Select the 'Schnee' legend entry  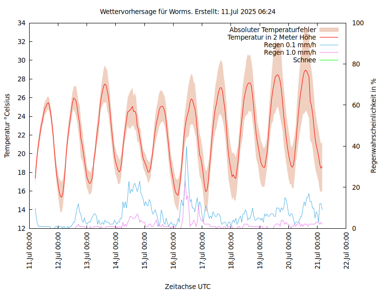click(x=304, y=60)
